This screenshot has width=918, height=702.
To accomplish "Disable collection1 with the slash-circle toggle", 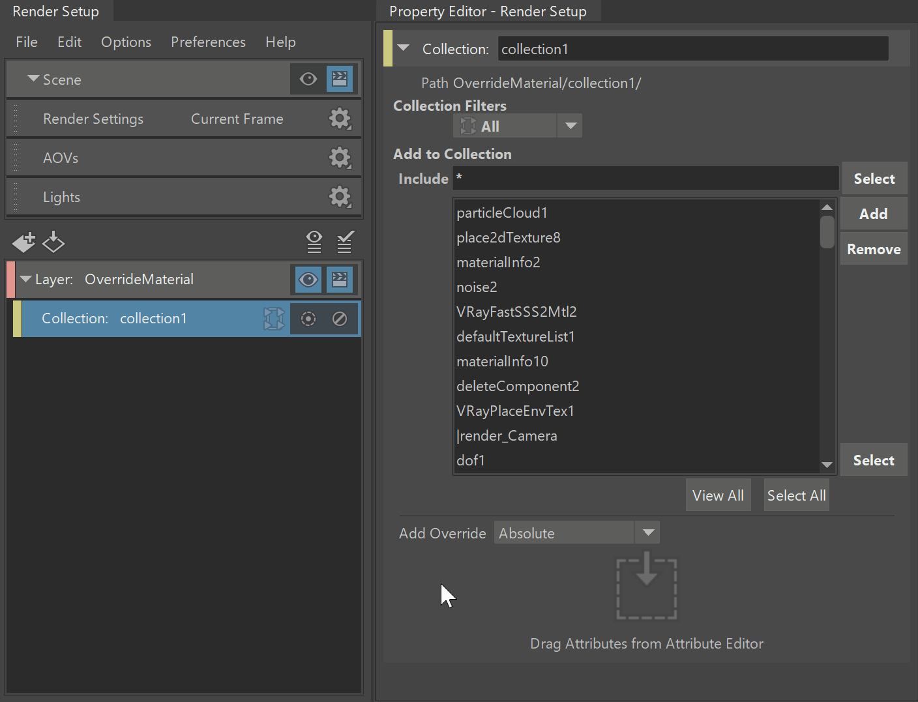I will click(x=340, y=319).
